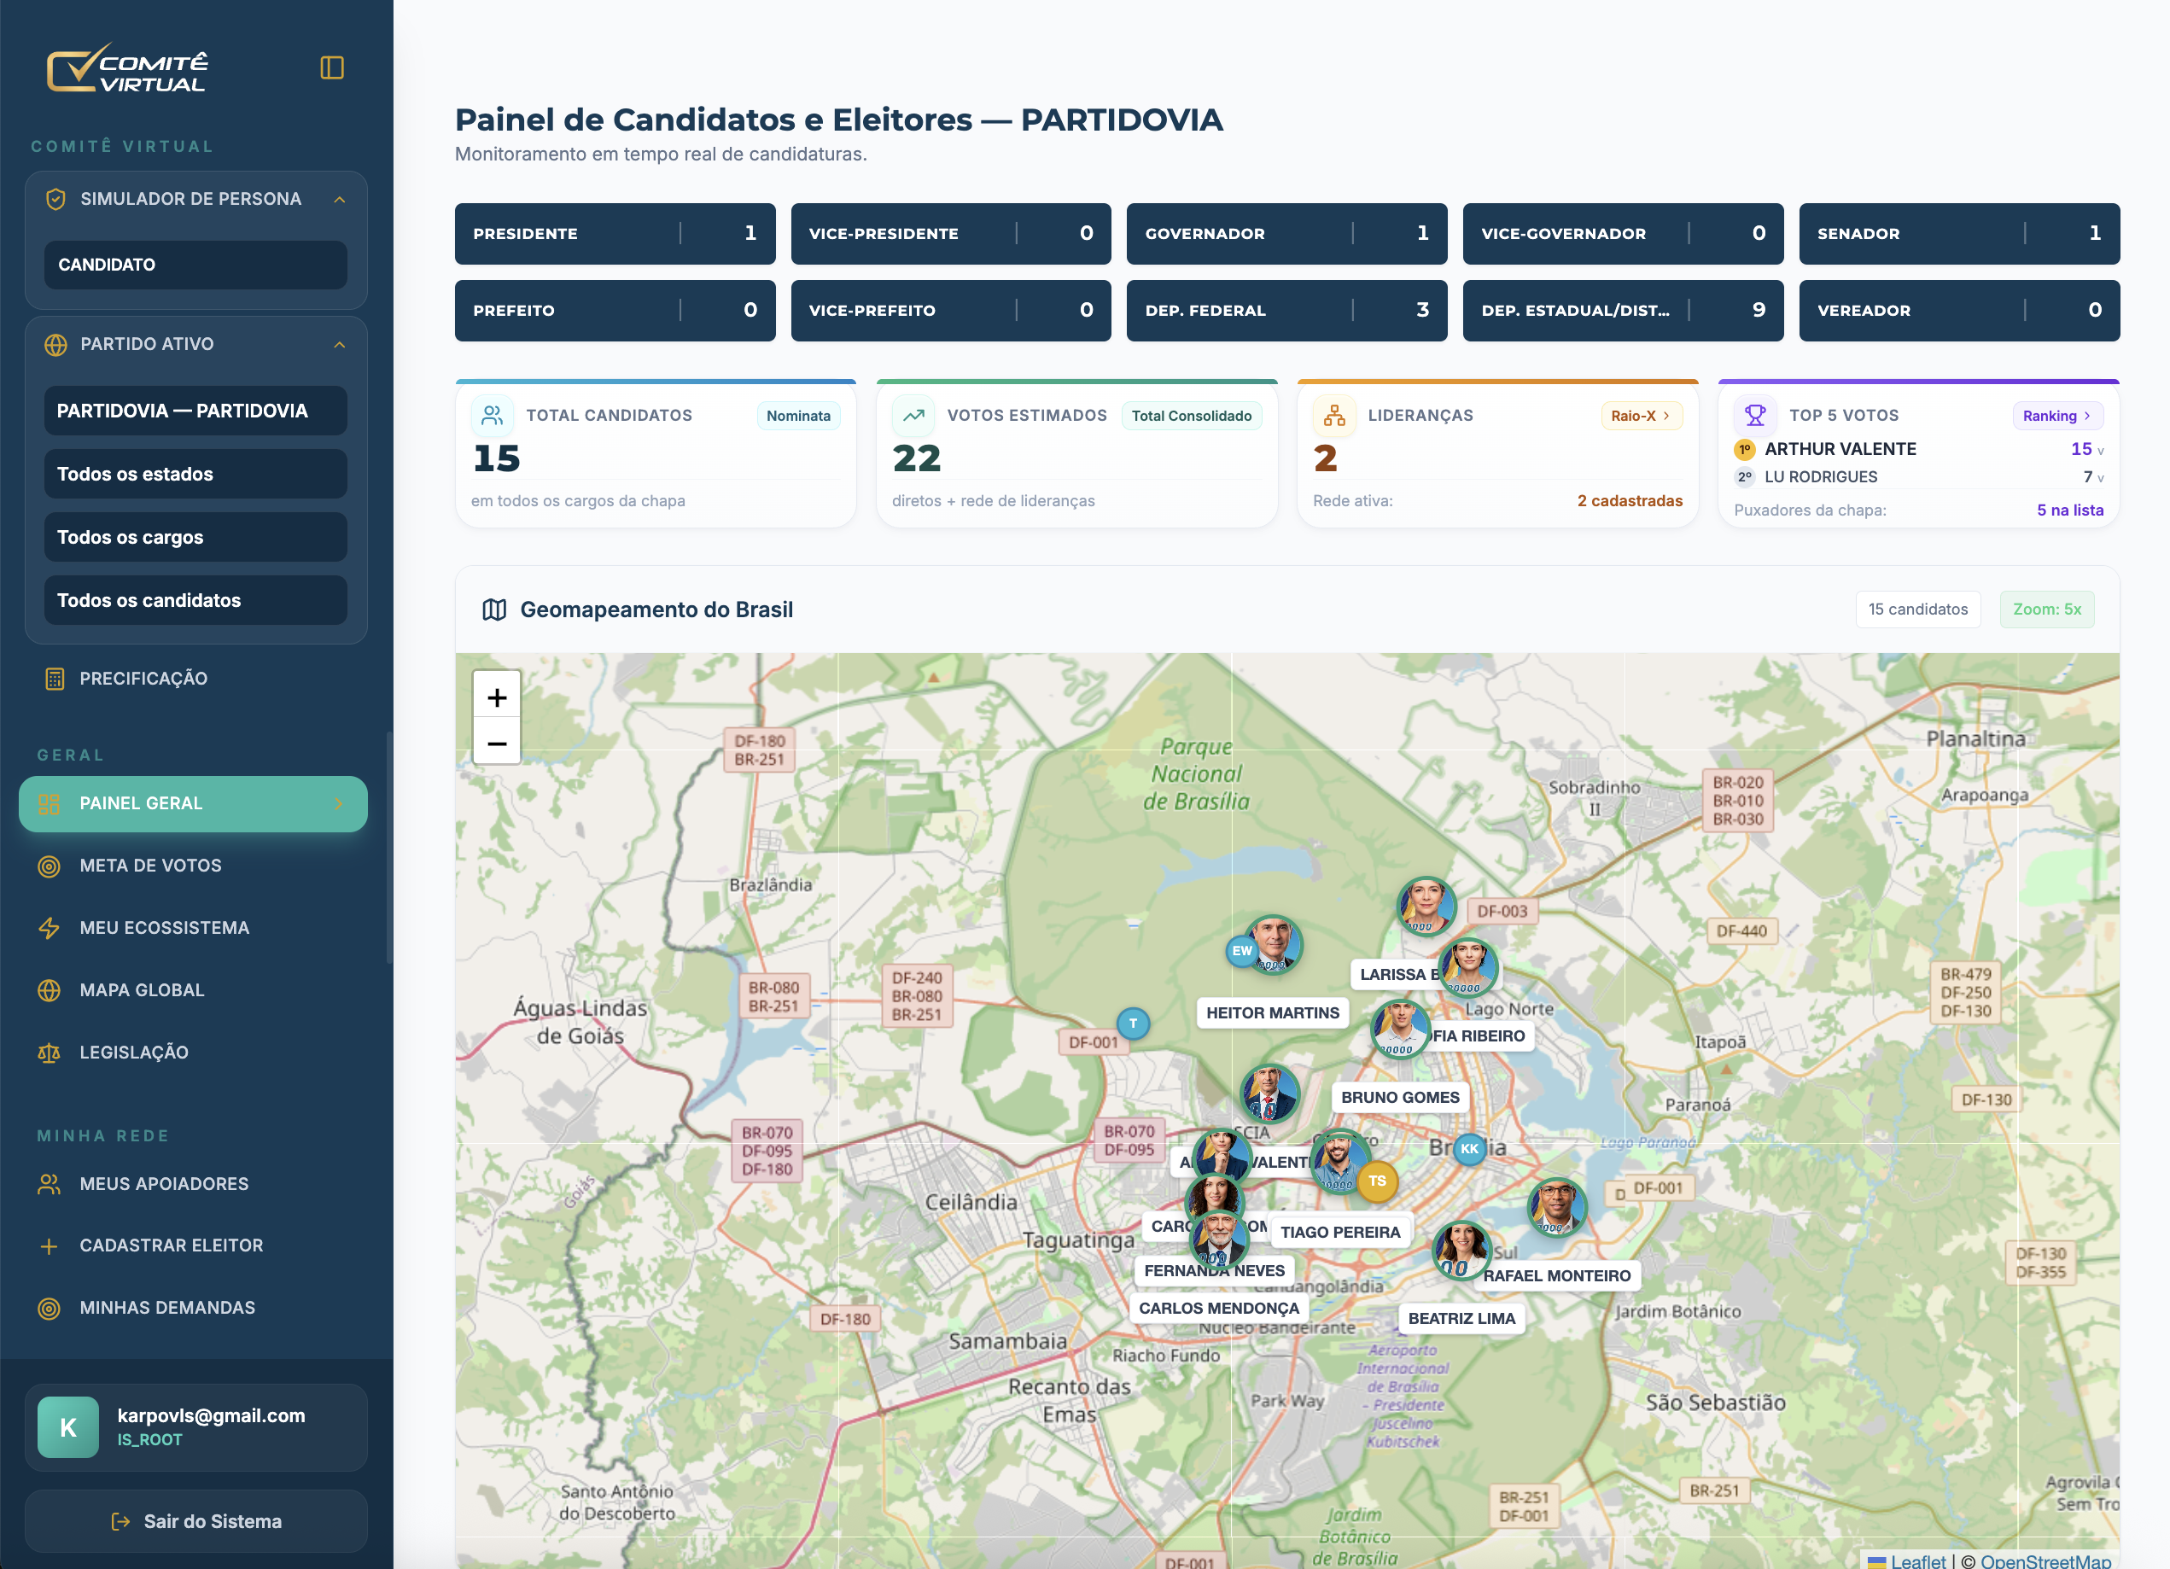Click the Votos Estimados trend icon
Screen dimensions: 2170x1569
click(x=913, y=415)
